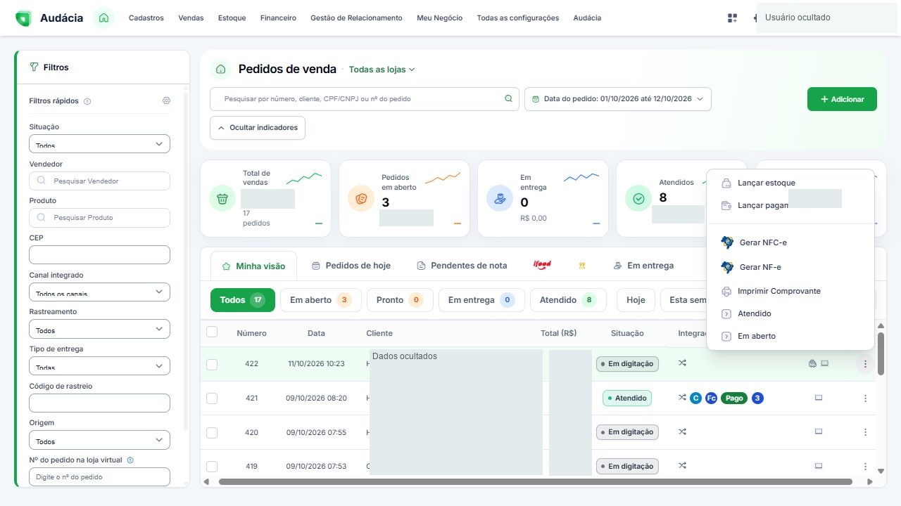Collapse indicators with Ocultar indicadores
Viewport: 901px width, 506px height.
click(258, 128)
